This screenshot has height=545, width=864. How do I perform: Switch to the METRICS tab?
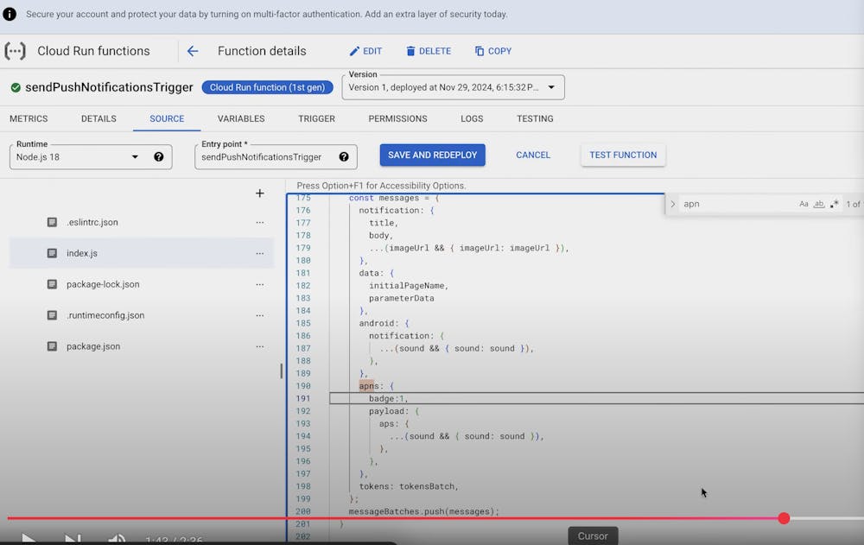tap(29, 118)
